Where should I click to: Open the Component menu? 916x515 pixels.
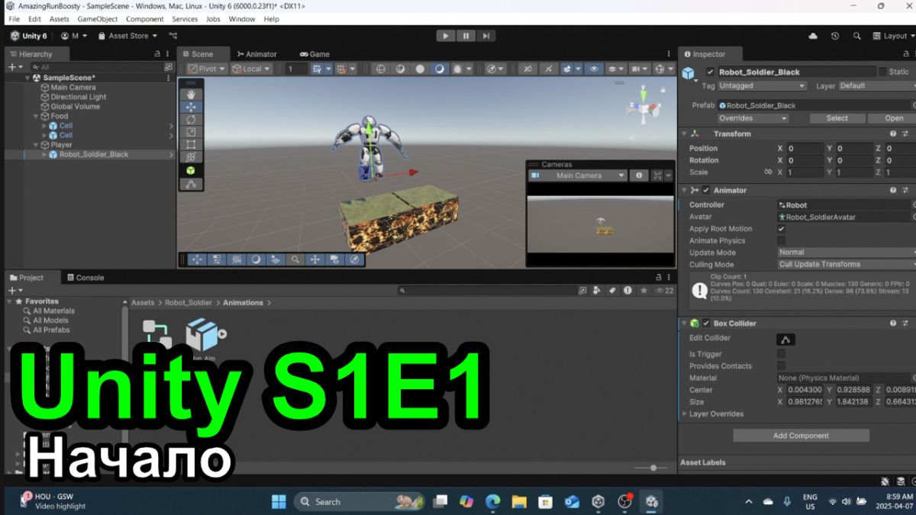click(145, 19)
